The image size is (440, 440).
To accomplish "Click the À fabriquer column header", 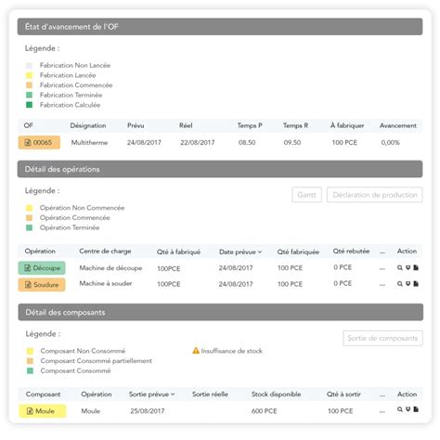I will click(x=347, y=125).
